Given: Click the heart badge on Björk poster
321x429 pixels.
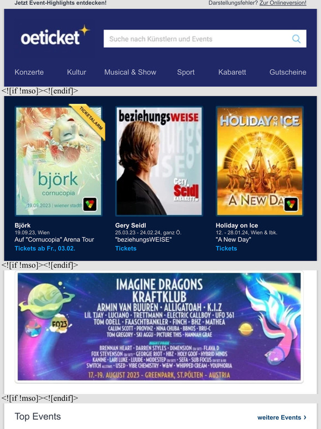Looking at the screenshot, I should click(x=90, y=204).
